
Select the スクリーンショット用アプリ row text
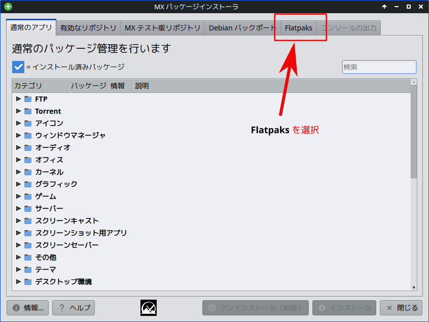81,233
